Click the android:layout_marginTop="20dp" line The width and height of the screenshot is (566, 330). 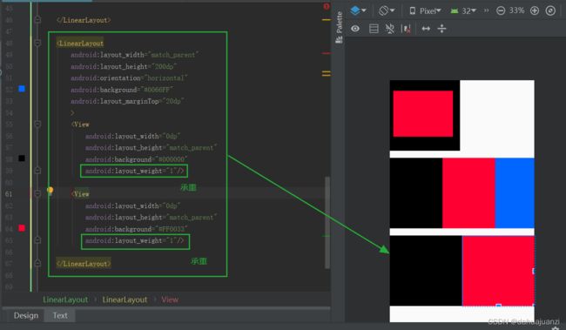pos(127,101)
